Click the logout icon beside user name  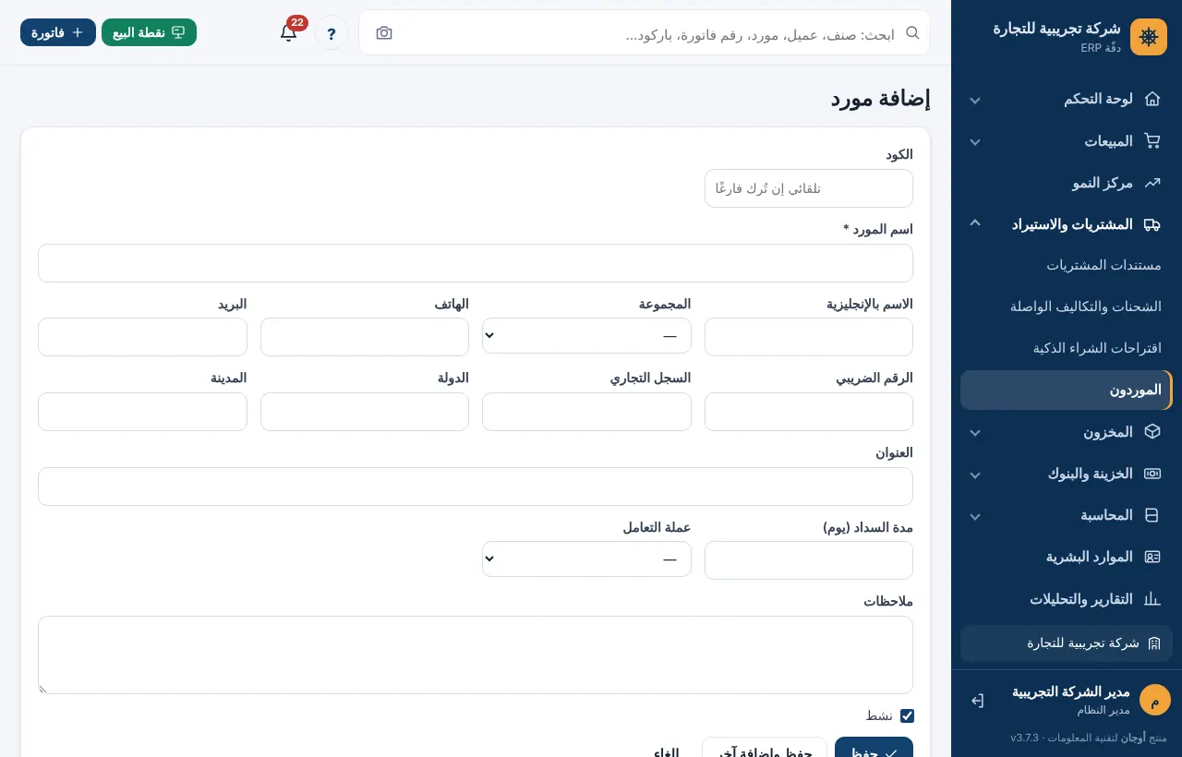977,701
